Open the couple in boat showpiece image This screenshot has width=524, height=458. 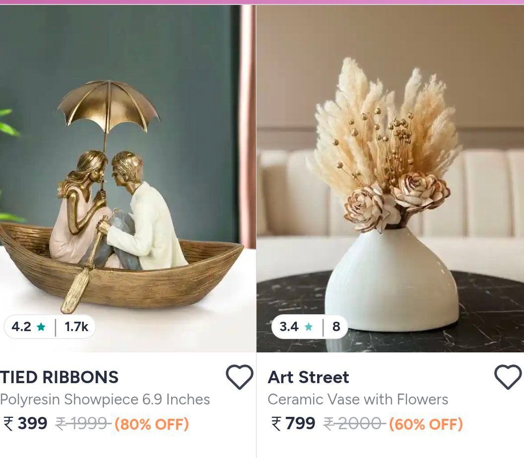(x=128, y=178)
